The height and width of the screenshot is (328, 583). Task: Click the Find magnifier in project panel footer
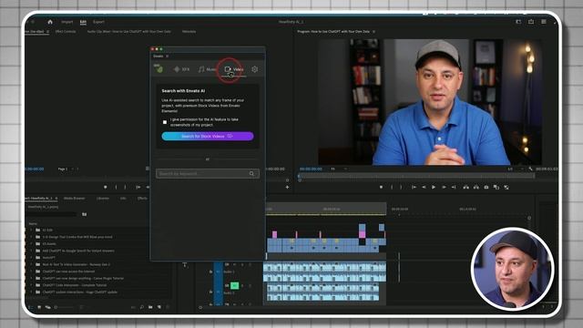click(142, 307)
